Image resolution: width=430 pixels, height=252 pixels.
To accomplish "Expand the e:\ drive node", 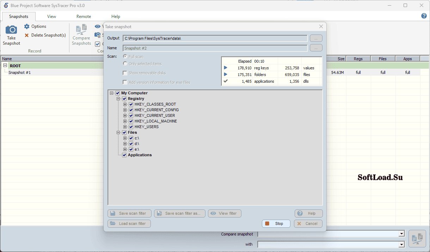I will coord(125,149).
